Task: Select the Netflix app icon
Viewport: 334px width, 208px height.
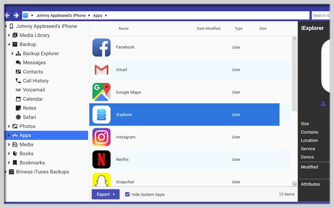Action: pos(101,159)
